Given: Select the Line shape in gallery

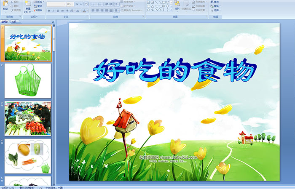Looking at the screenshot, I should [156, 2].
